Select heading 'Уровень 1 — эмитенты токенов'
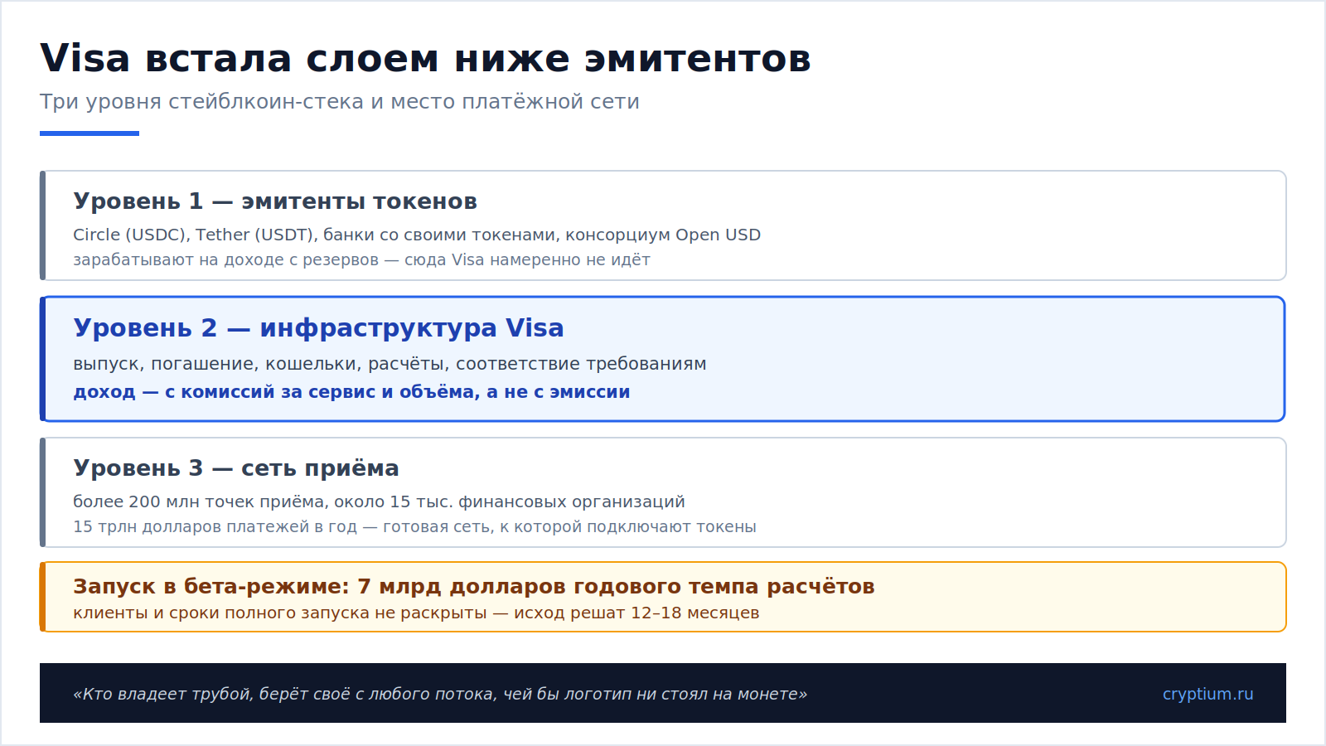This screenshot has width=1326, height=746. click(x=275, y=201)
